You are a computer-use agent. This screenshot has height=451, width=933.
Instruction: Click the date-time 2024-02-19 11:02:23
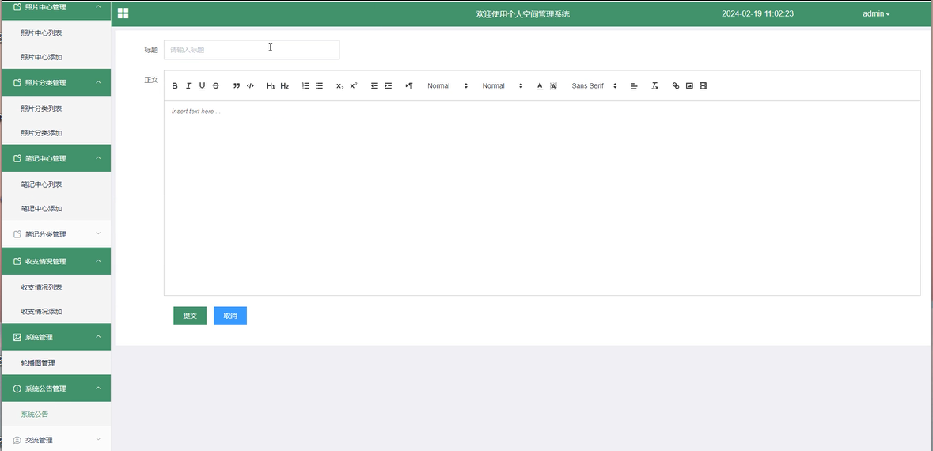click(757, 13)
